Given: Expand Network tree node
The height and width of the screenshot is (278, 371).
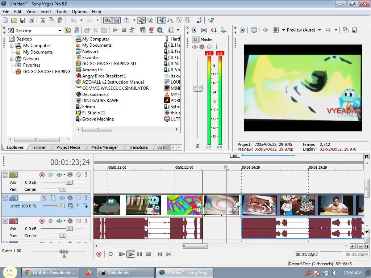Looking at the screenshot, I should [12, 59].
